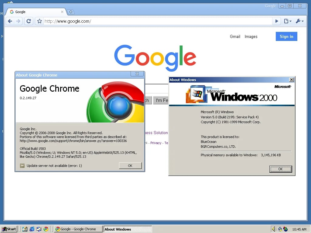
Task: Click the BlueOcean licensee name
Action: point(208,142)
